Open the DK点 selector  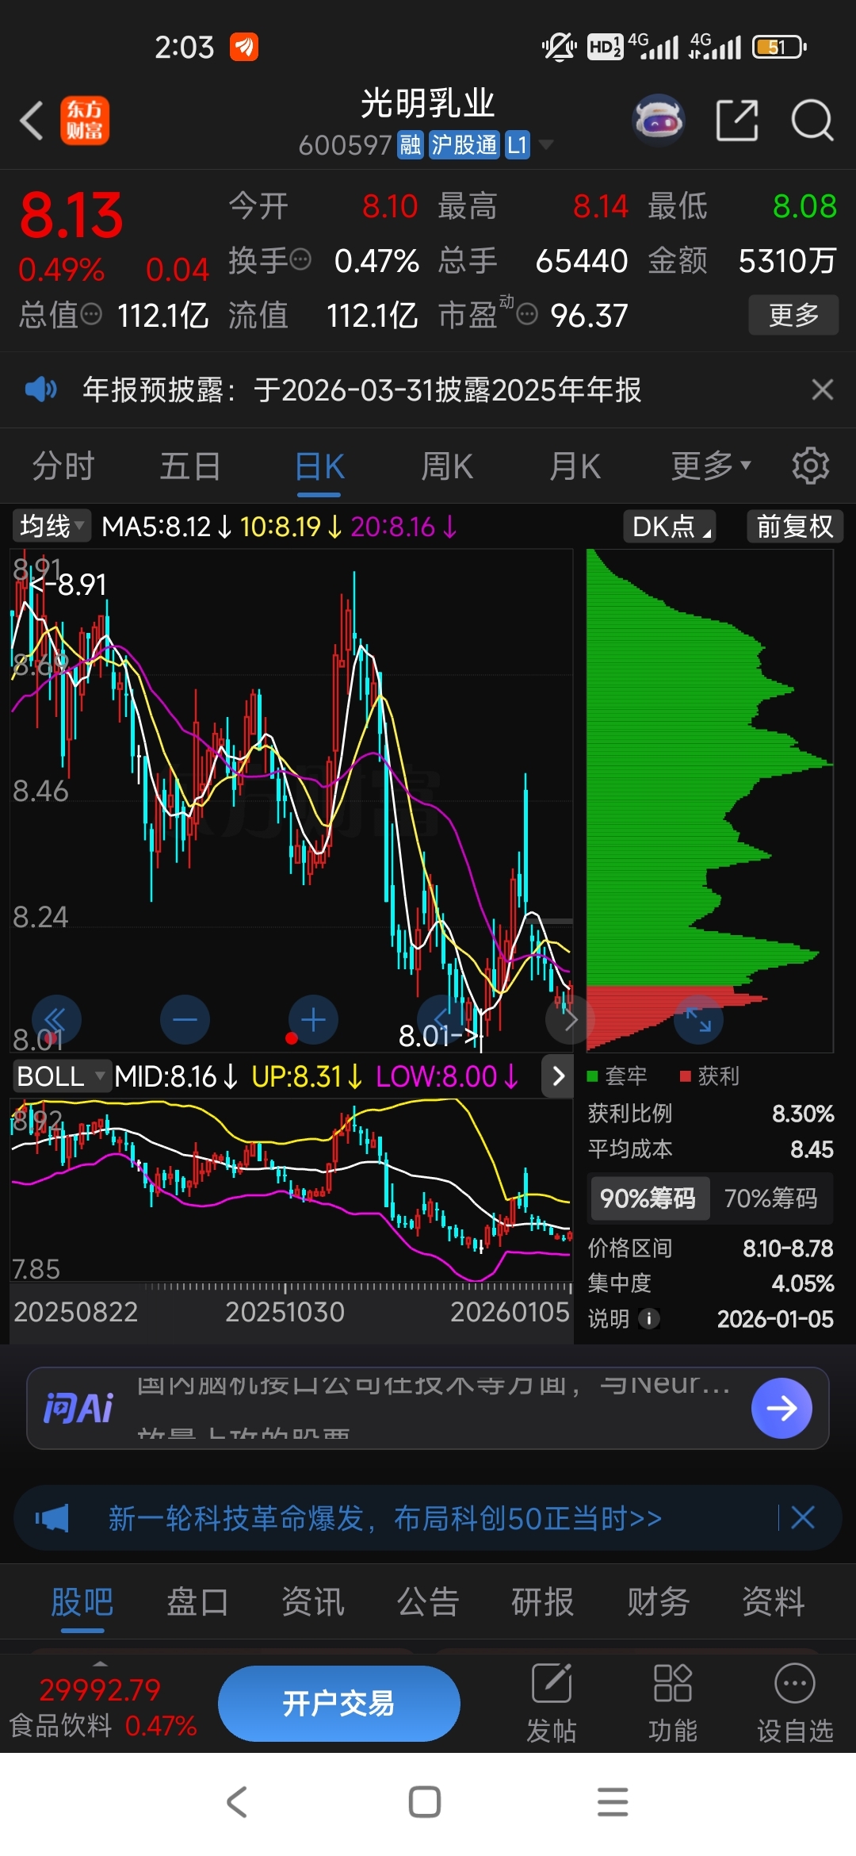(x=671, y=526)
